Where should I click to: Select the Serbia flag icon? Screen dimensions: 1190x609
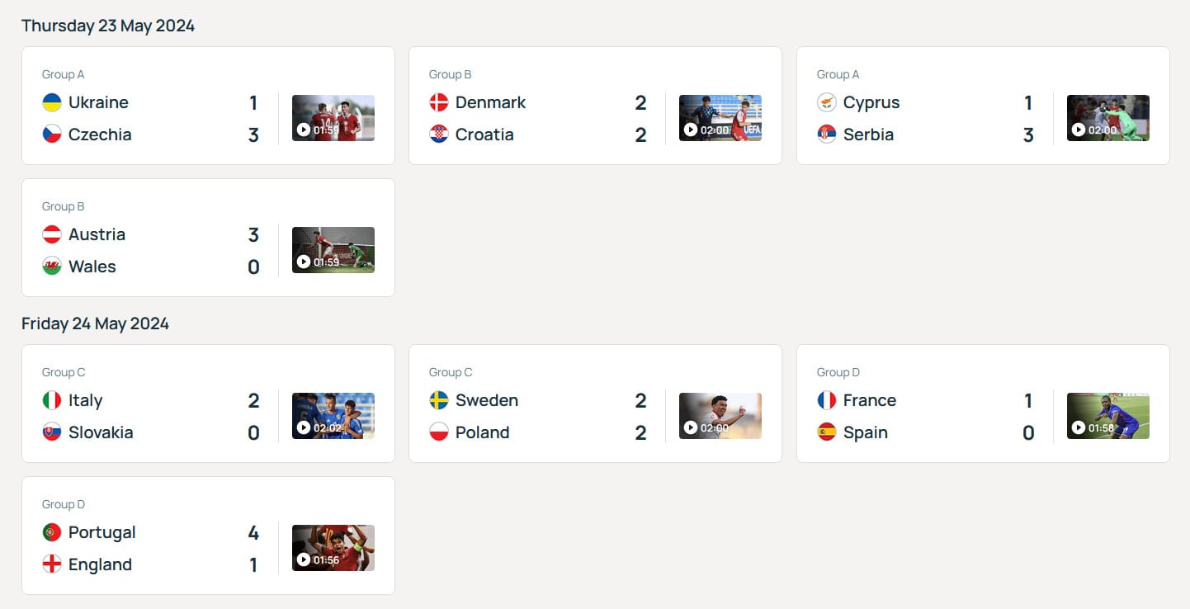tap(826, 135)
